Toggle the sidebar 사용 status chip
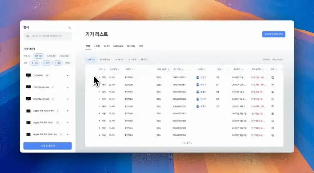The image size is (314, 173). (35, 63)
